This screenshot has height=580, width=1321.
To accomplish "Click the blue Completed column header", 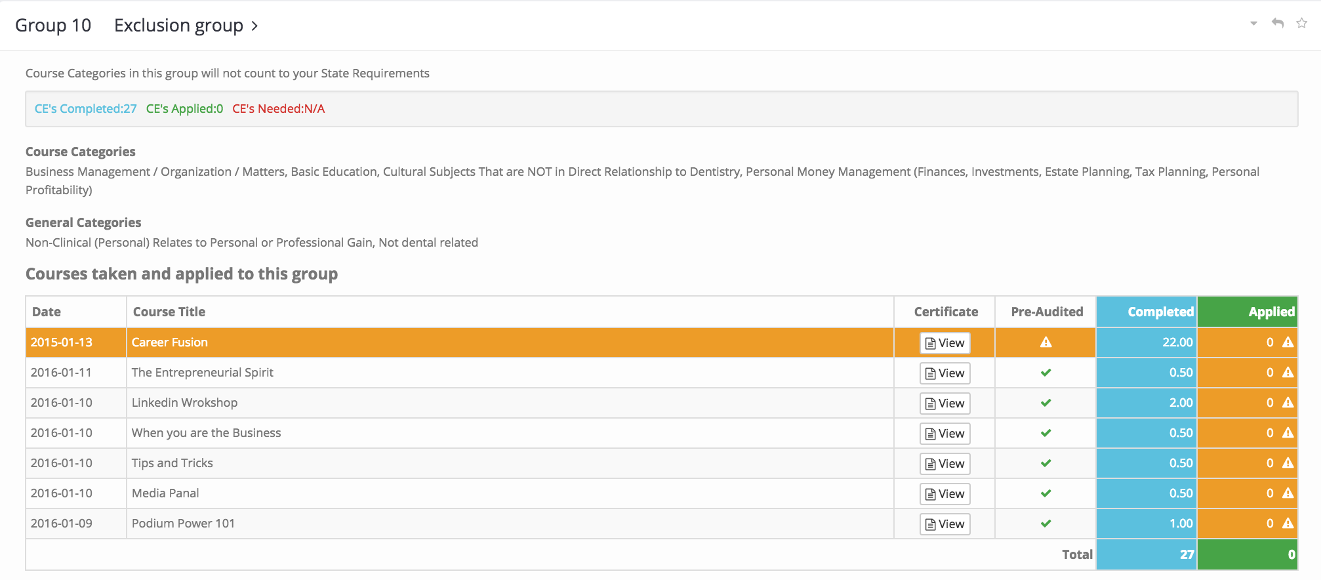I will (1147, 312).
